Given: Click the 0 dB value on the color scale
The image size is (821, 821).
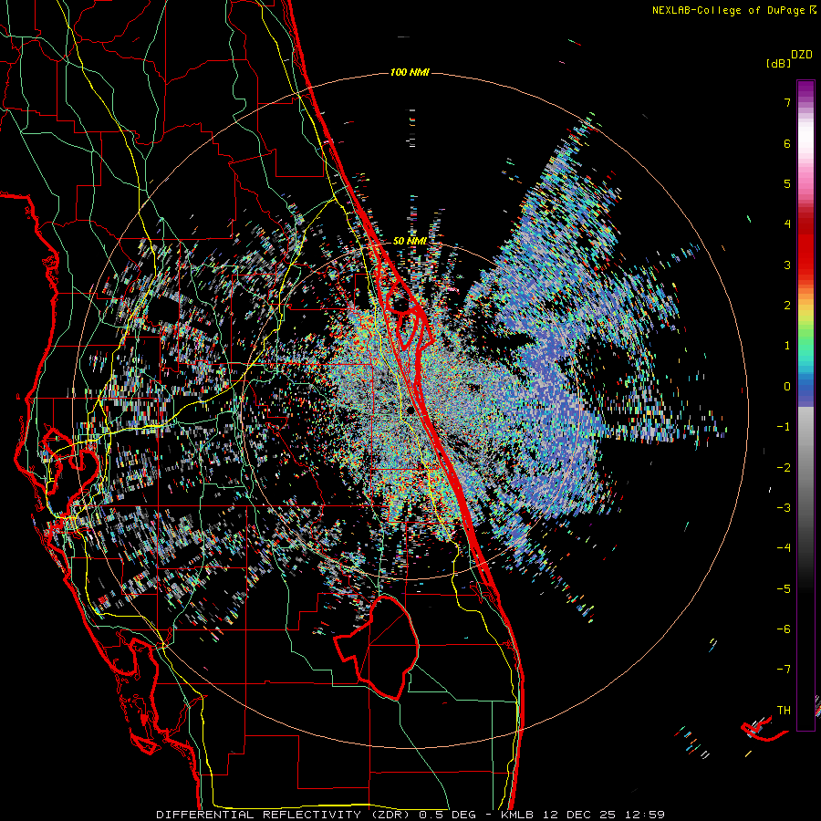Looking at the screenshot, I should coord(787,386).
